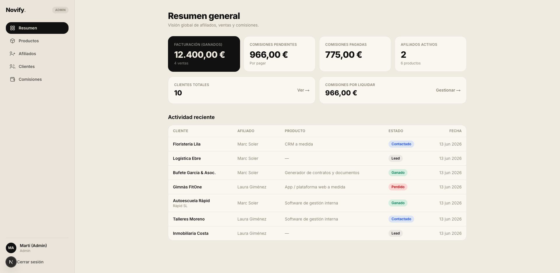The width and height of the screenshot is (560, 273).
Task: Click the Resumen grid icon in sidebar
Action: point(13,28)
